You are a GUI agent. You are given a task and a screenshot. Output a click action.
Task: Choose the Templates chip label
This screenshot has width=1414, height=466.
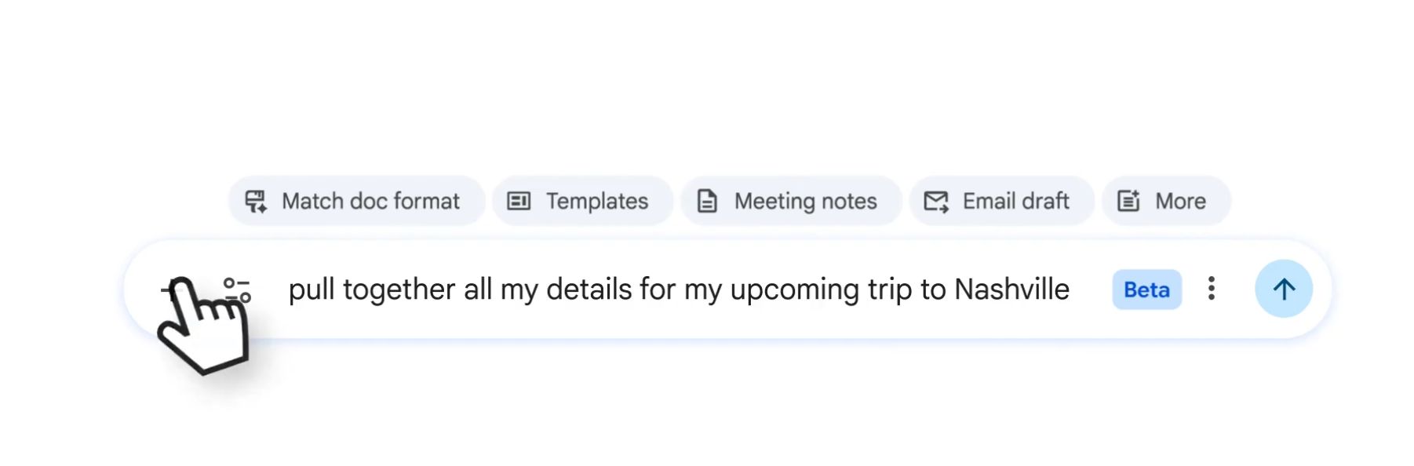point(597,202)
